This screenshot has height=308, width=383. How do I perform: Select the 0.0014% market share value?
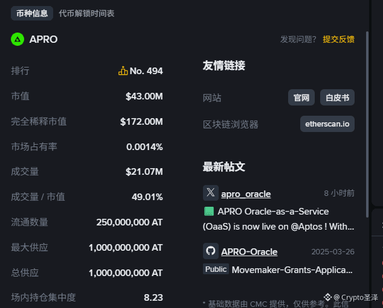pyautogui.click(x=144, y=147)
